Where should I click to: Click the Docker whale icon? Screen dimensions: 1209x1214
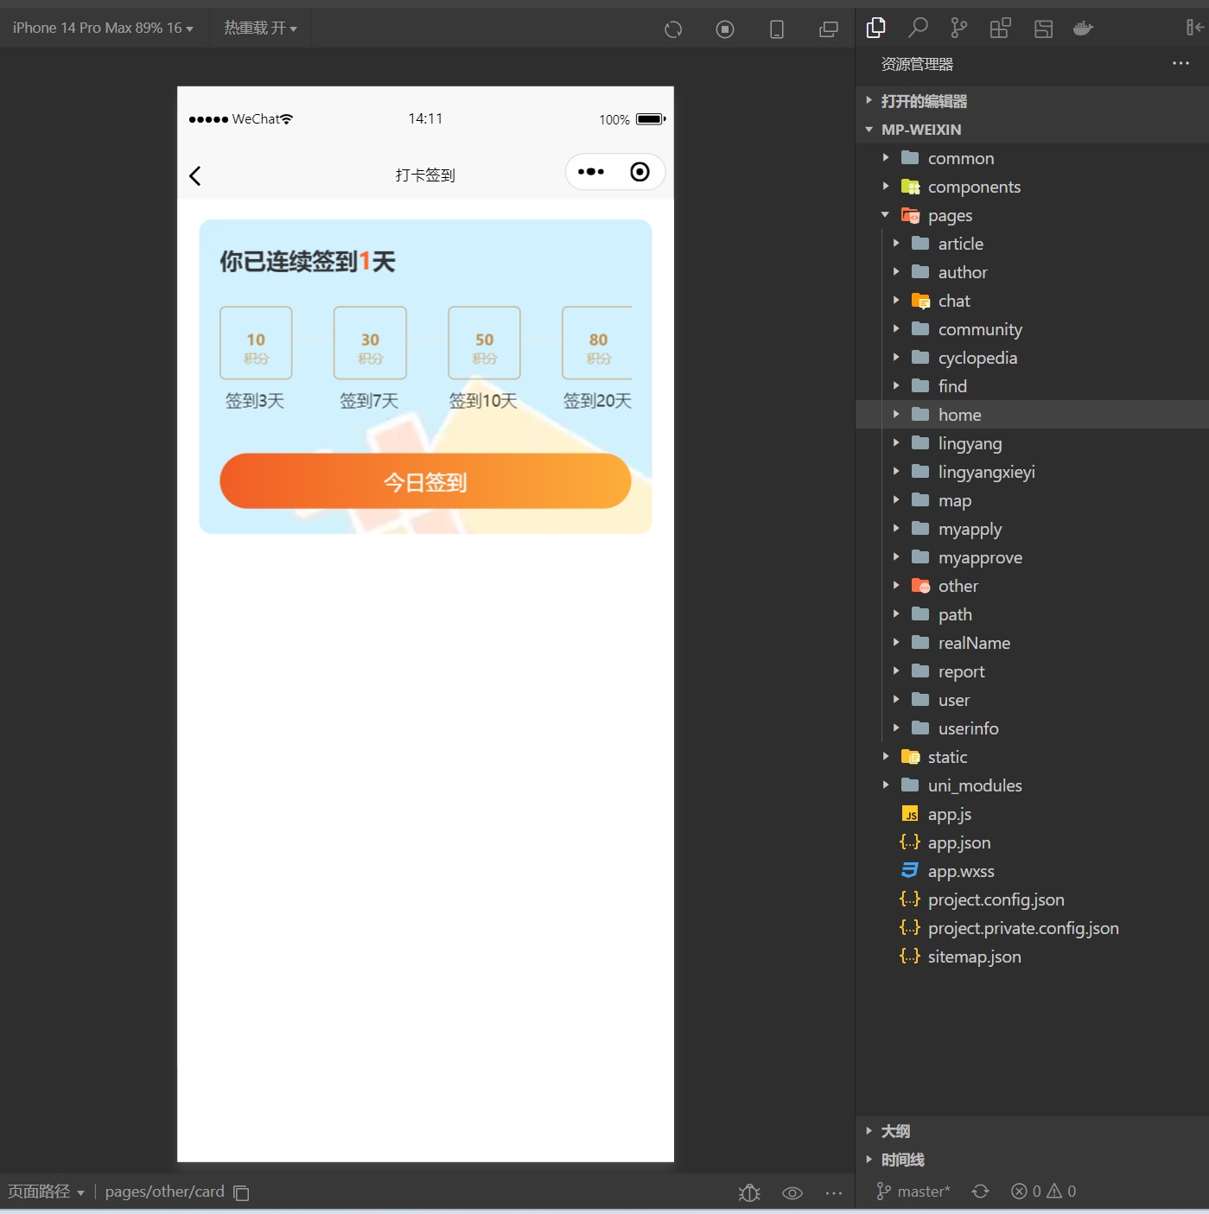click(1083, 29)
